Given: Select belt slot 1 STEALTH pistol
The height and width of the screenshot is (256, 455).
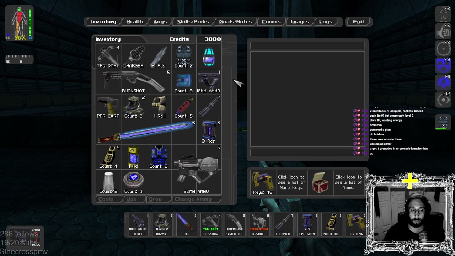Looking at the screenshot, I should click(138, 225).
